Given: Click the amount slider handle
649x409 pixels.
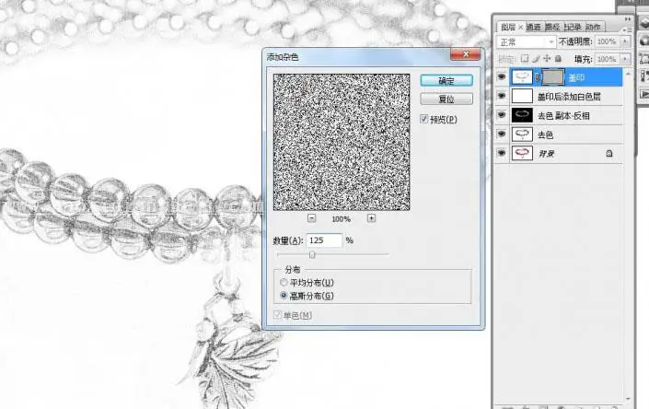Looking at the screenshot, I should point(312,254).
